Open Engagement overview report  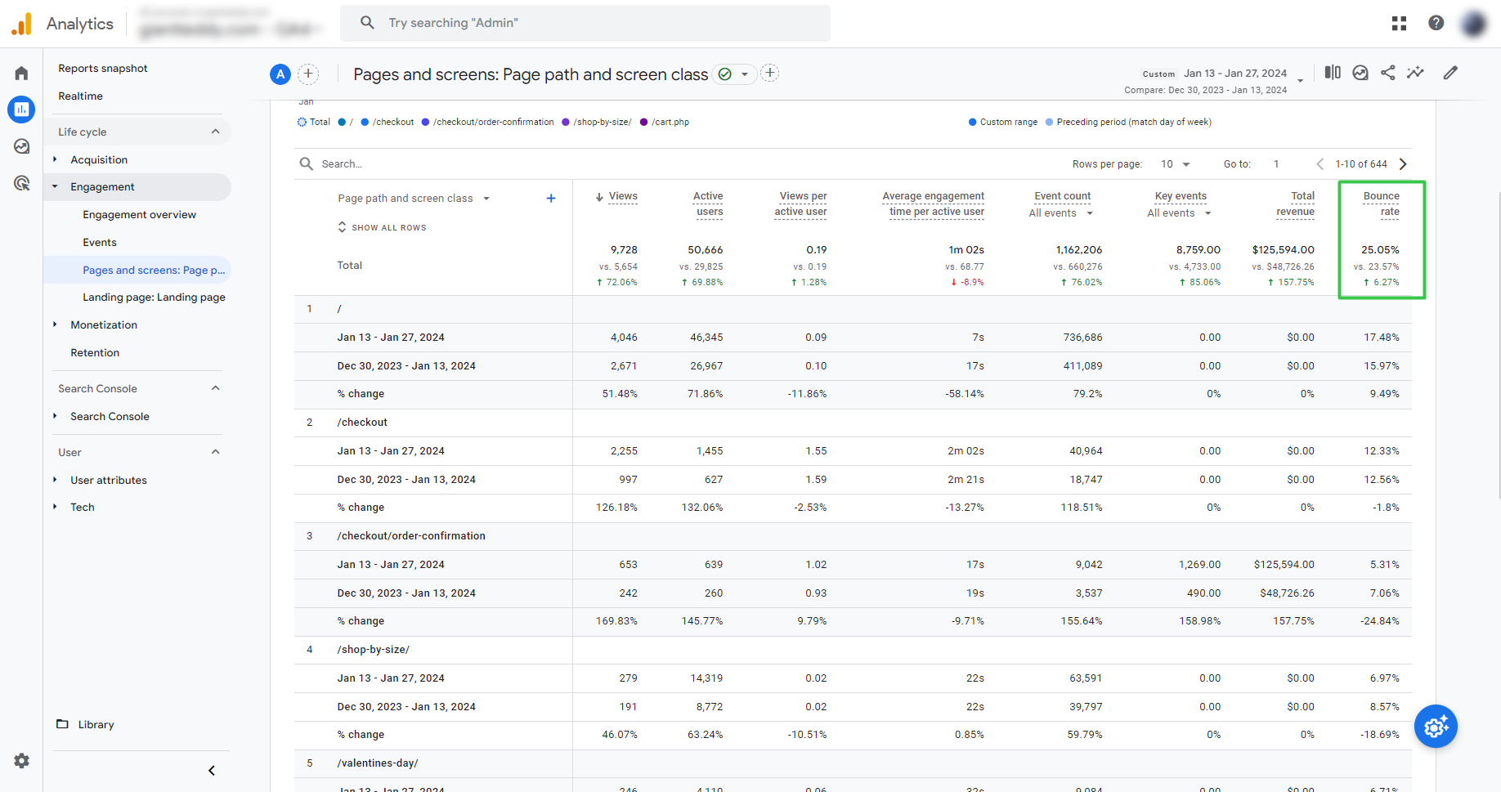[140, 215]
